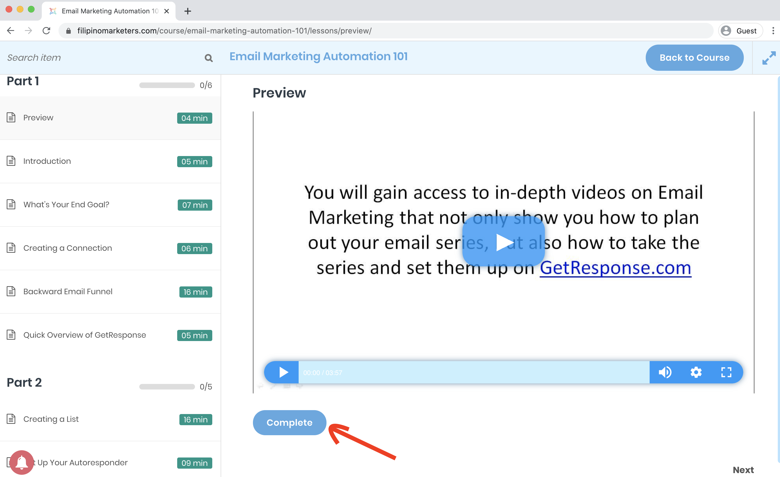Reload the page
The height and width of the screenshot is (477, 780).
tap(47, 31)
